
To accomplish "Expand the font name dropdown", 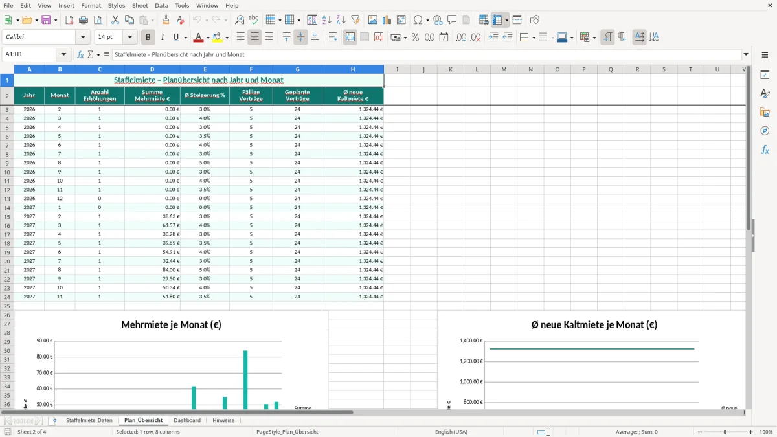I will (x=83, y=38).
